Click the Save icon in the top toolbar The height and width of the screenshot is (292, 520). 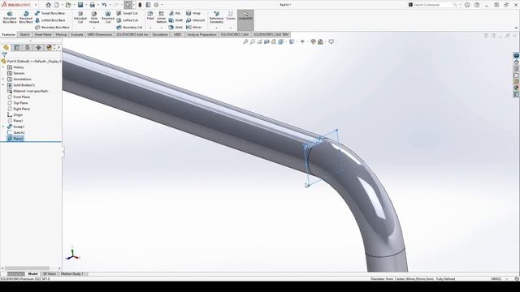80,5
